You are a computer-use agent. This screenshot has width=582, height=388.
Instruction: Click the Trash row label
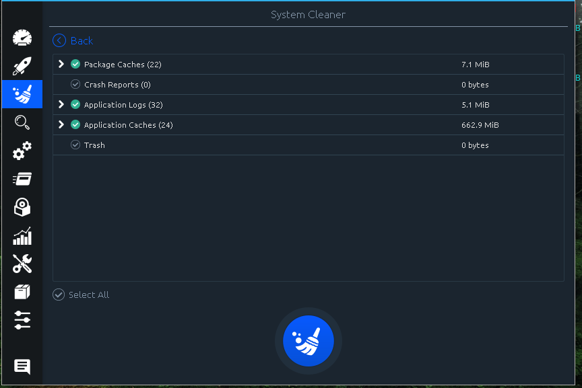pyautogui.click(x=94, y=145)
